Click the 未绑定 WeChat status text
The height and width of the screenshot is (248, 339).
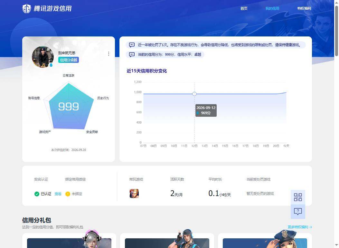pyautogui.click(x=77, y=194)
